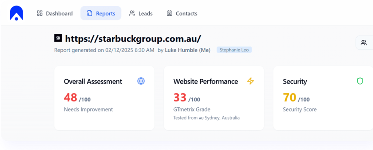Open the Contacts tab label
Image resolution: width=373 pixels, height=150 pixels.
[x=186, y=14]
